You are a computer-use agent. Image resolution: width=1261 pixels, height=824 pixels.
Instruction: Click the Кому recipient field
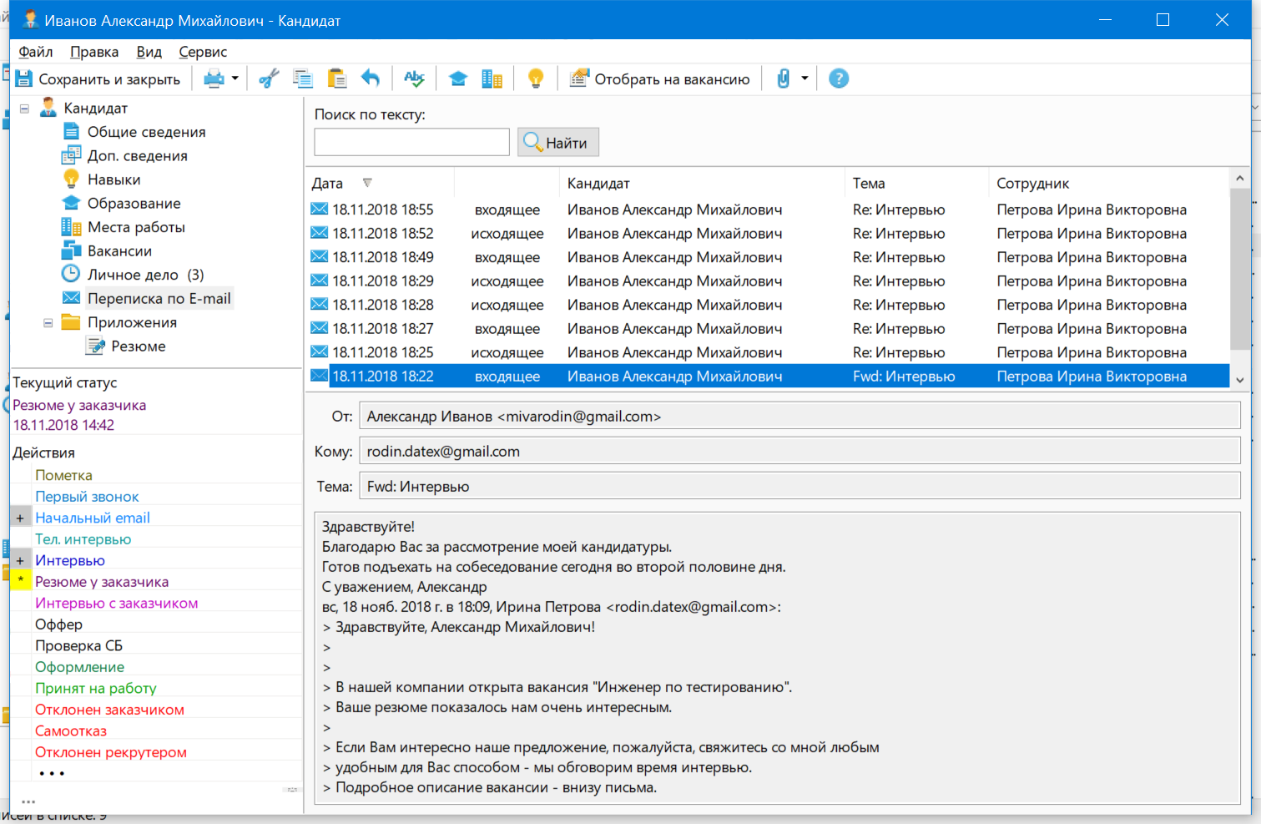click(x=799, y=452)
